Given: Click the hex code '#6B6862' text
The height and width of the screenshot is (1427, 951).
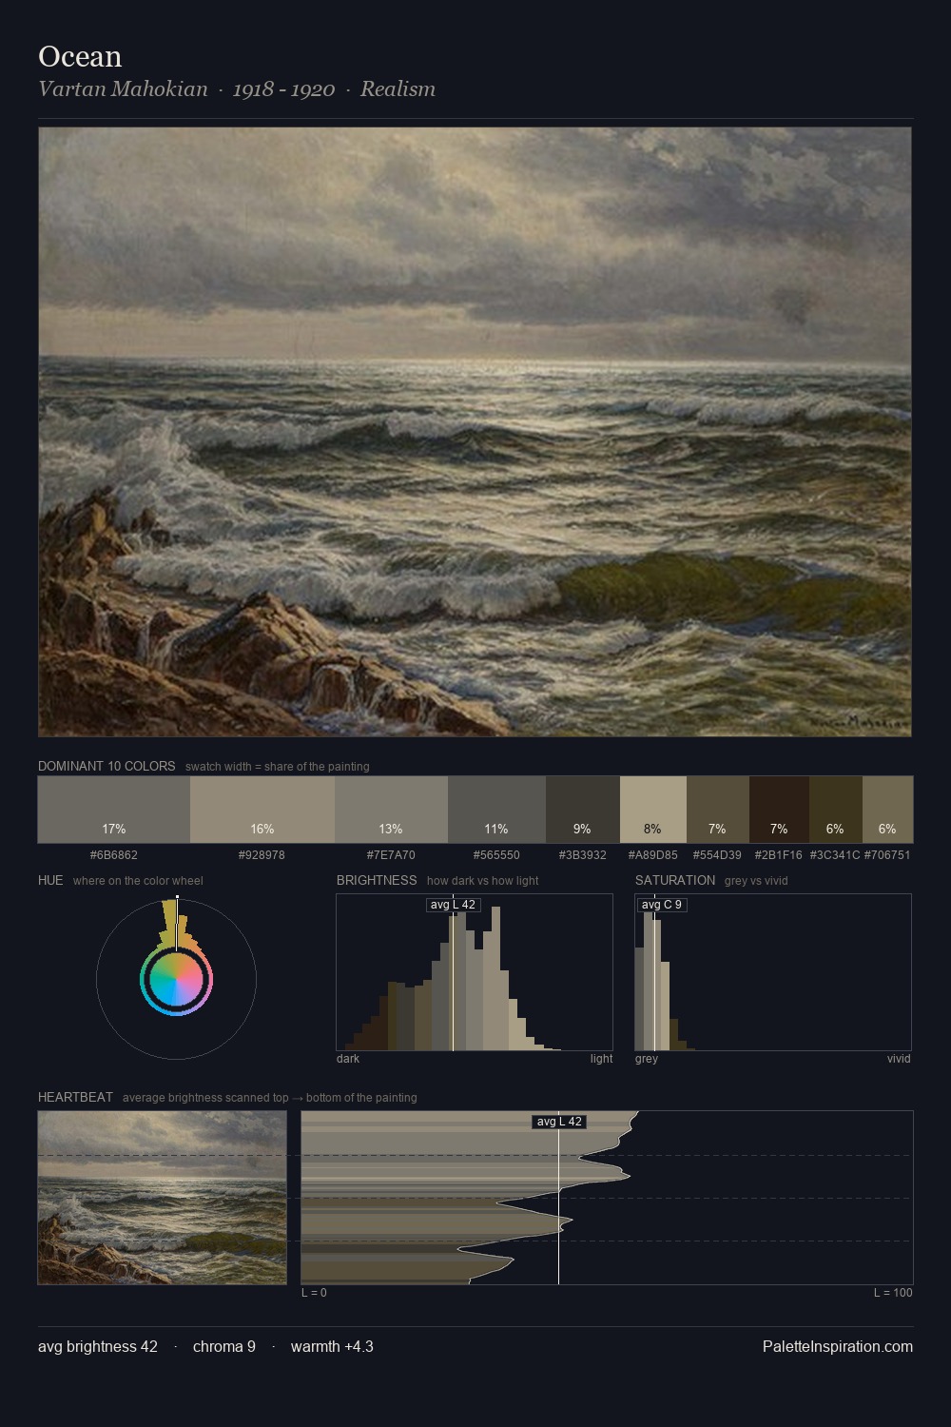Looking at the screenshot, I should click(114, 855).
